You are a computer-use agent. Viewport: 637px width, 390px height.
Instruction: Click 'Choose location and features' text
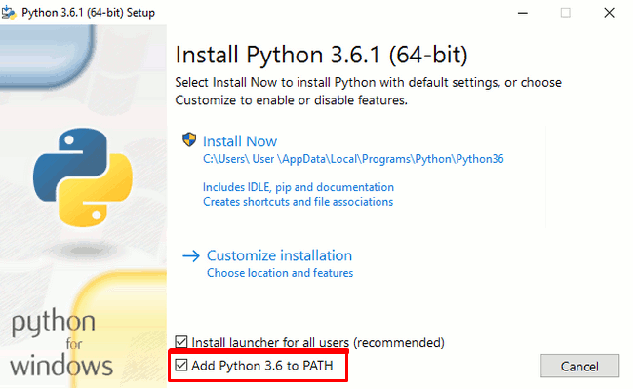coord(280,273)
